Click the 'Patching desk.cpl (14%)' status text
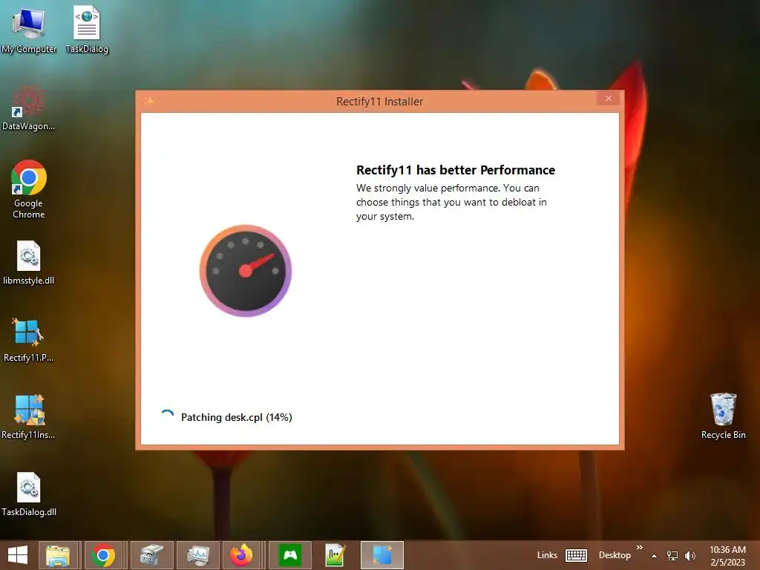 [237, 417]
